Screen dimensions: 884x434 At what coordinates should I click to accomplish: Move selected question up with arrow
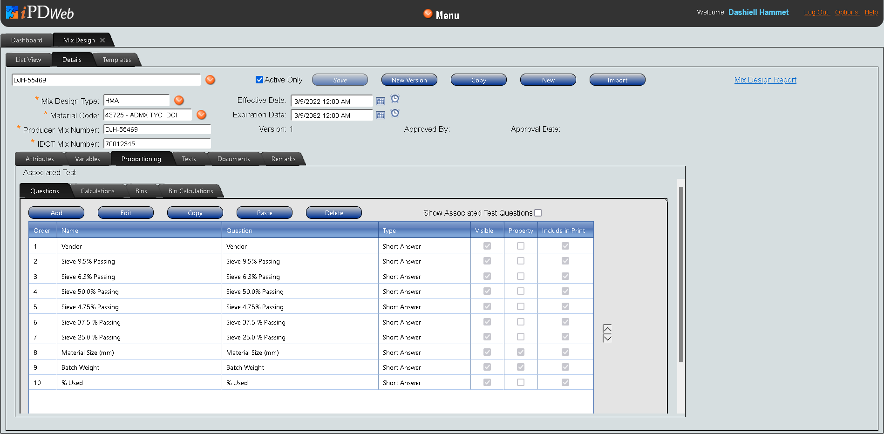(607, 328)
